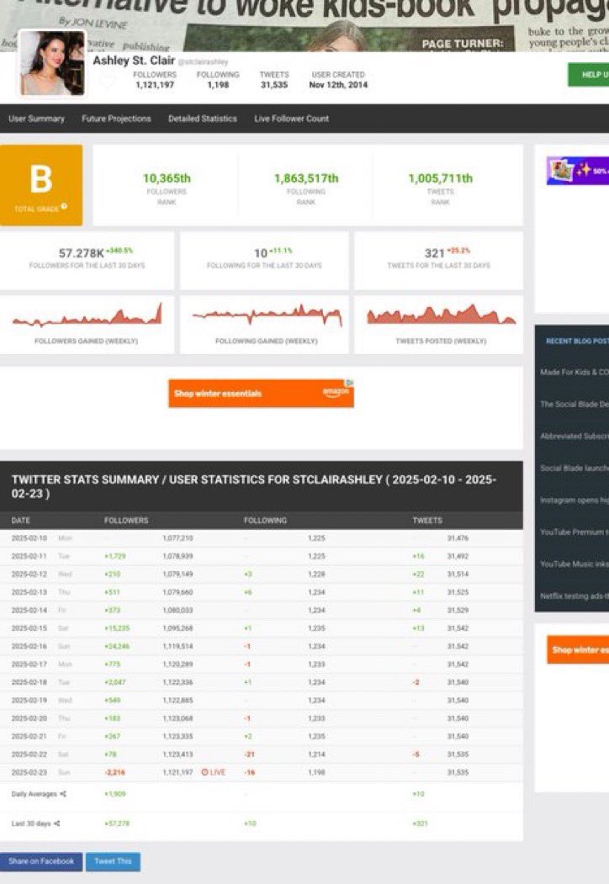Click the @stclairashley handle text
The width and height of the screenshot is (609, 884).
coord(203,61)
